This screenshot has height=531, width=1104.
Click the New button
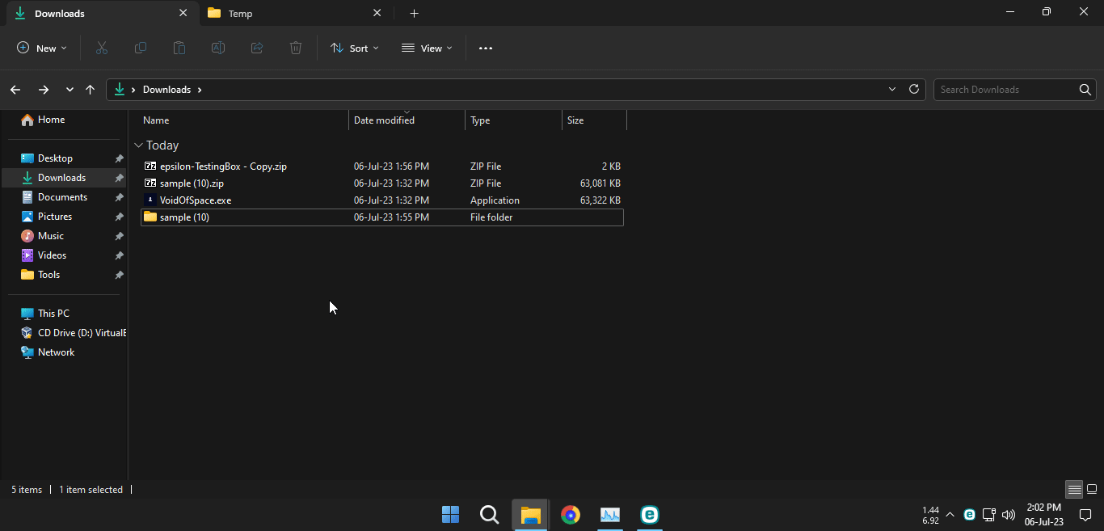42,48
